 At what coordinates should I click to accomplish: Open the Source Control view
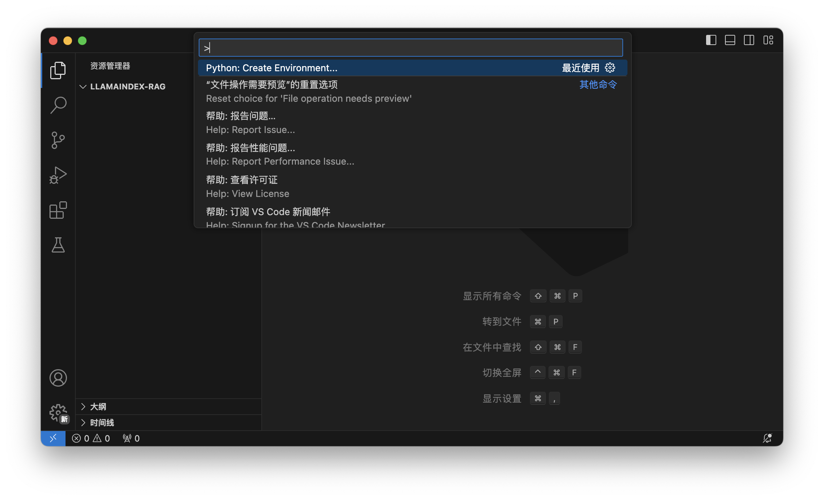58,140
